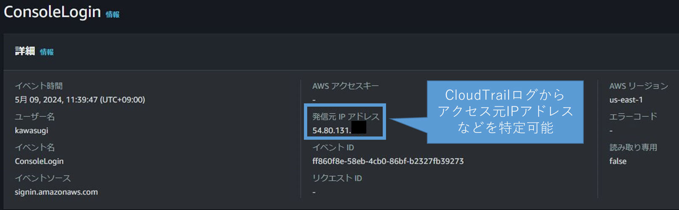This screenshot has width=679, height=210.
Task: Select the 詳細 section heading
Action: tap(24, 51)
